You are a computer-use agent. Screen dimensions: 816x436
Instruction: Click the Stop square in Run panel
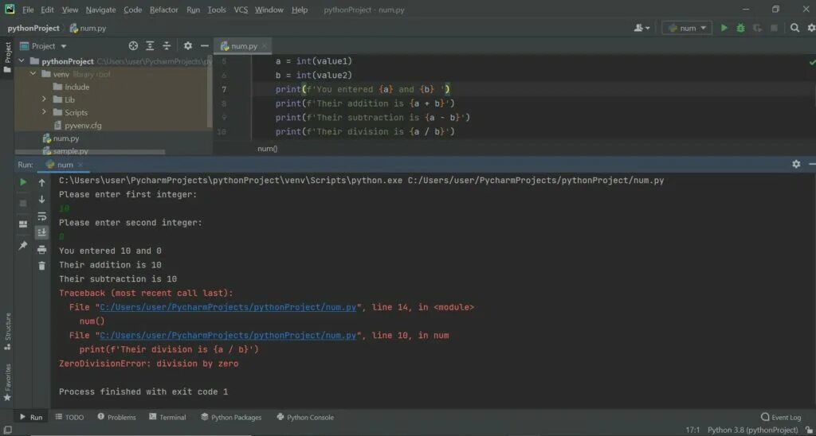click(x=23, y=203)
